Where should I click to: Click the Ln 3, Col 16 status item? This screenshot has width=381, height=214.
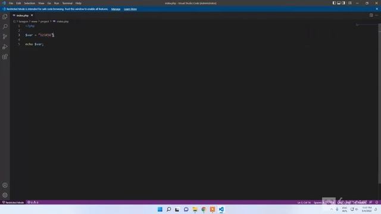(x=304, y=202)
